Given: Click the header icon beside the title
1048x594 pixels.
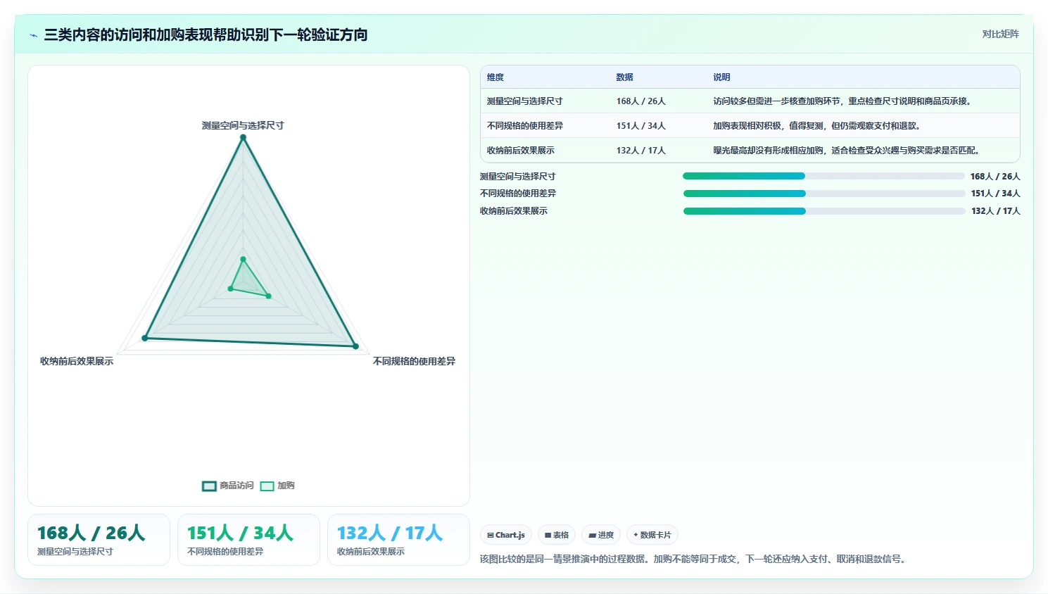Looking at the screenshot, I should 34,35.
